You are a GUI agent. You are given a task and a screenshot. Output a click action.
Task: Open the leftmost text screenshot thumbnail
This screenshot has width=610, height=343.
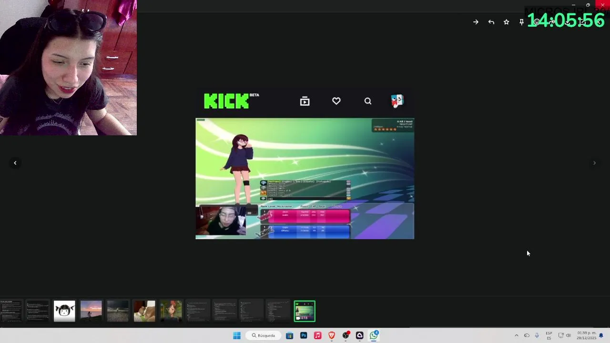pyautogui.click(x=11, y=311)
